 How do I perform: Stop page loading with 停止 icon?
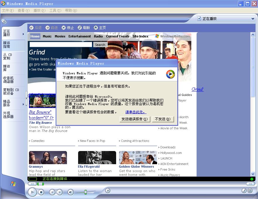[63, 28]
